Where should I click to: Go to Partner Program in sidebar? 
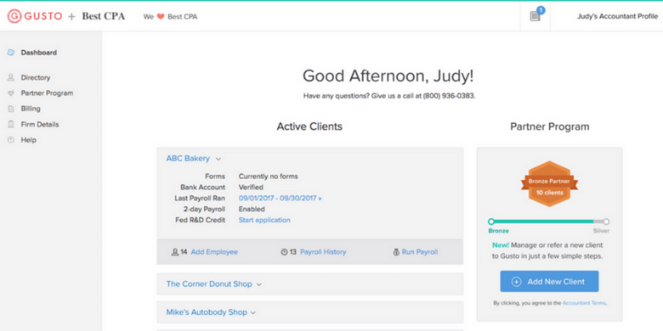pos(47,93)
